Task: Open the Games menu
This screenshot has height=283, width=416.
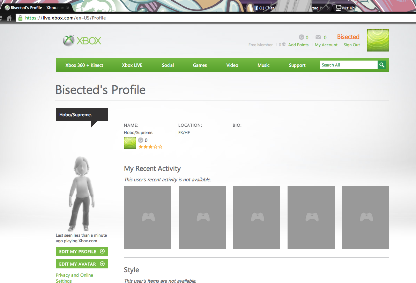Action: (x=200, y=65)
